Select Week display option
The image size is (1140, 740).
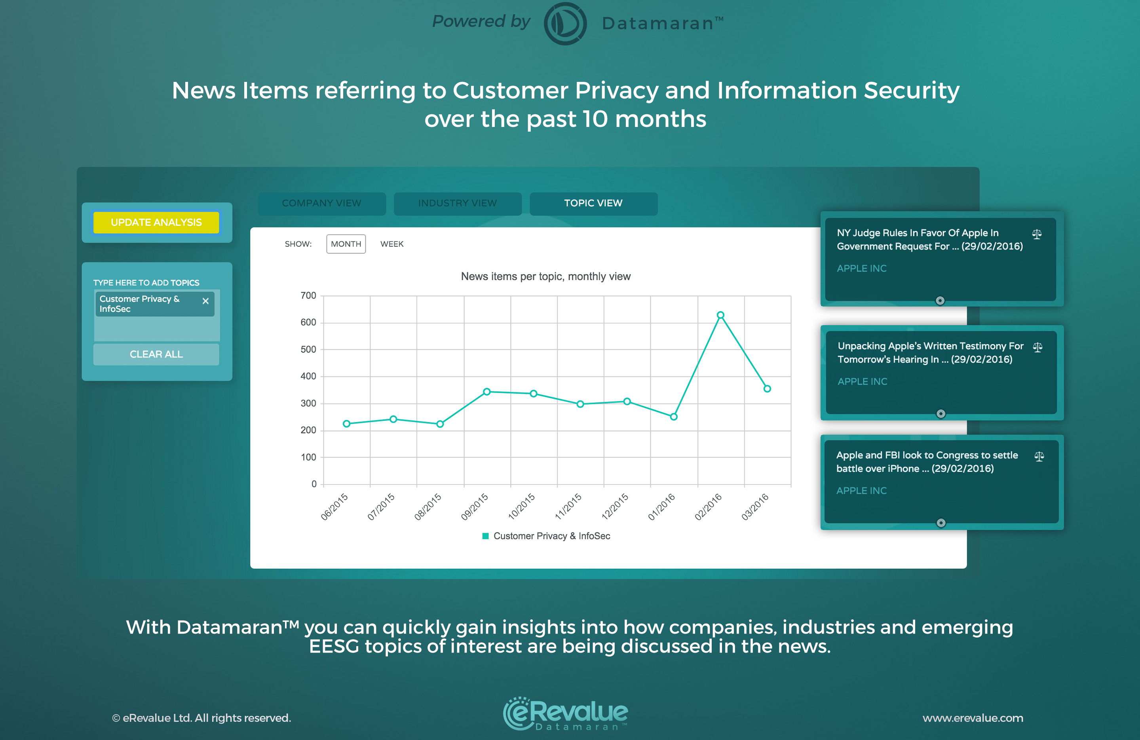click(x=392, y=244)
